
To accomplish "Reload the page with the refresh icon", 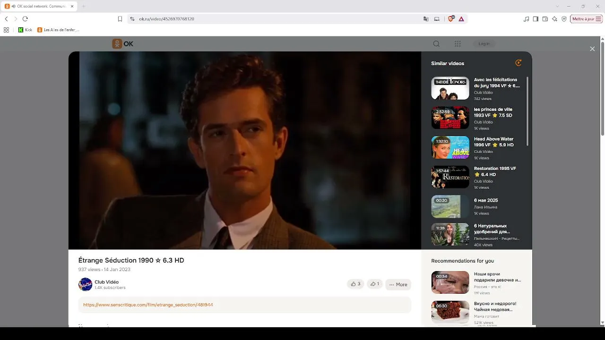I will click(25, 19).
